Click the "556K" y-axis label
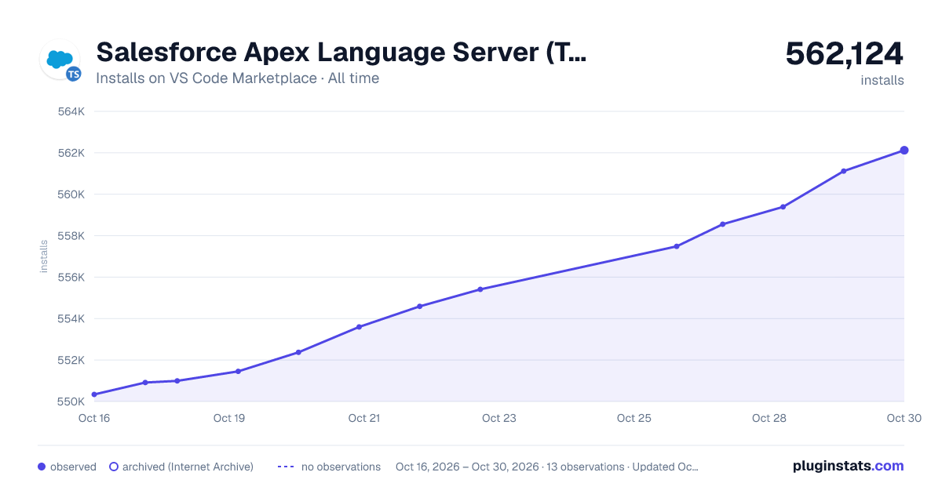 point(71,278)
